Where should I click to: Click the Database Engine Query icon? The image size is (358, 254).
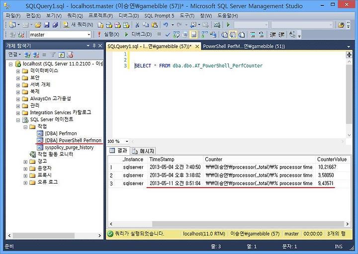(x=100, y=25)
